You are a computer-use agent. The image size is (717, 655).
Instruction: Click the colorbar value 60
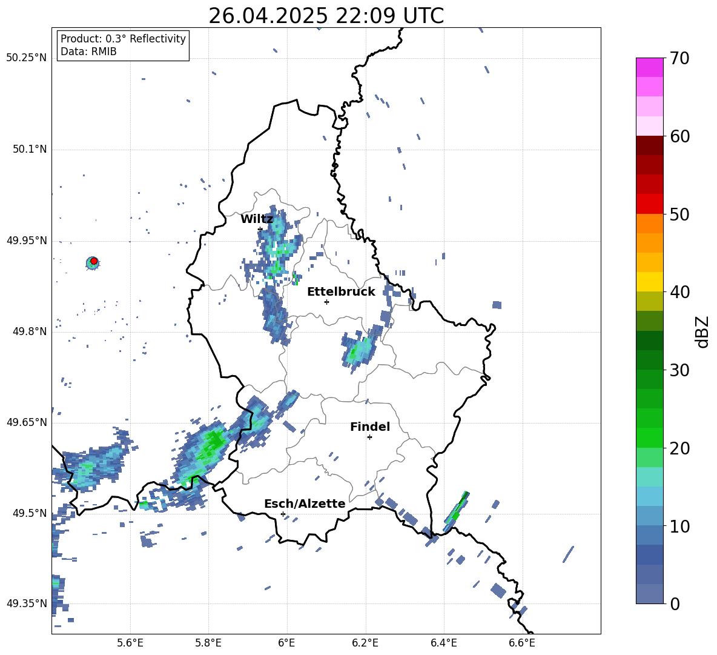[x=679, y=136]
